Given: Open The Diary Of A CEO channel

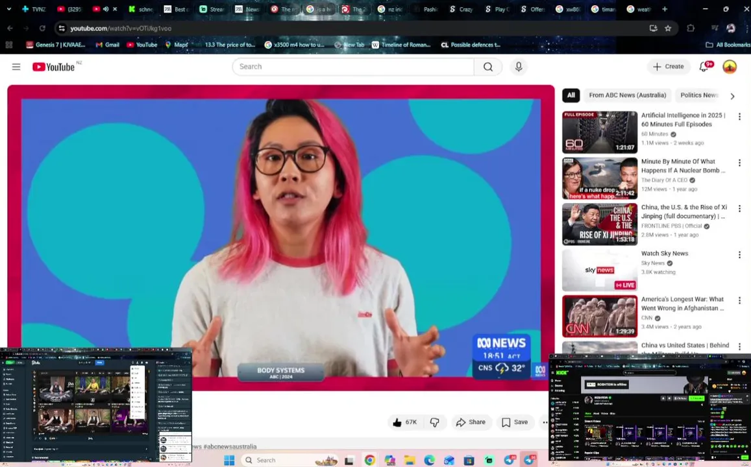Looking at the screenshot, I should click(x=664, y=180).
